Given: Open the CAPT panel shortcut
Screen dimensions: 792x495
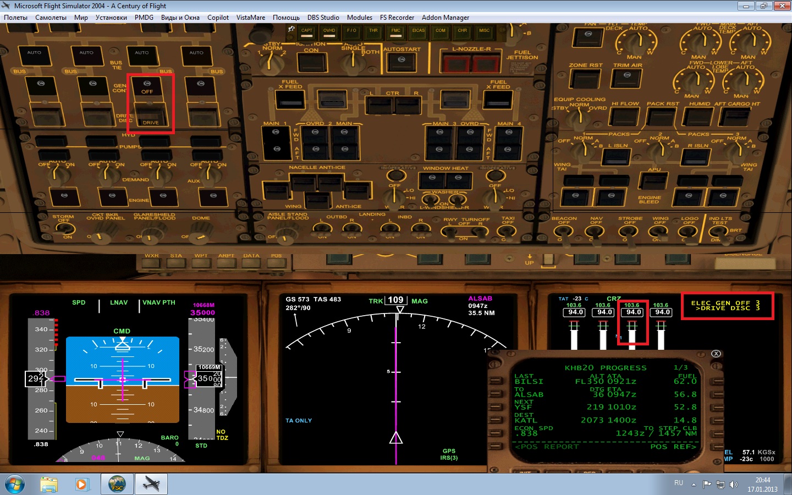Looking at the screenshot, I should 307,32.
